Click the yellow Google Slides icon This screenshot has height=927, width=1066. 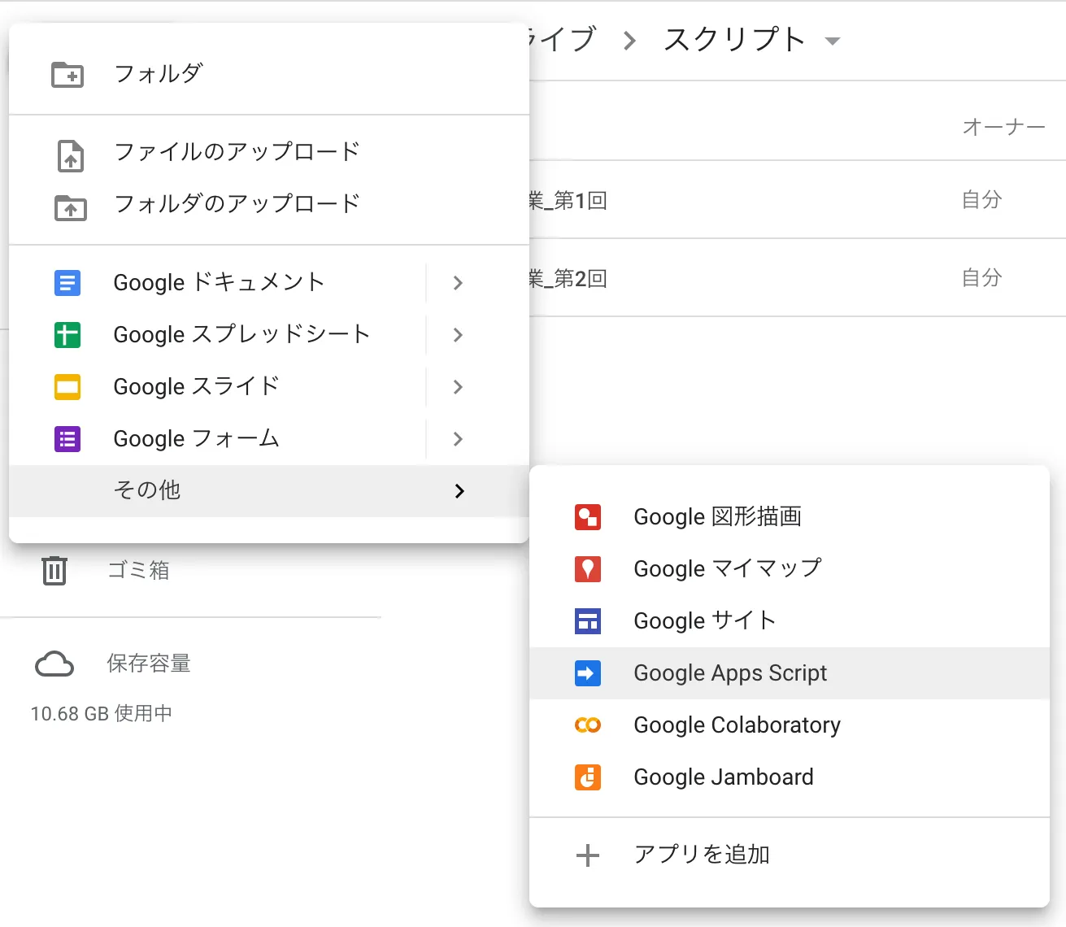pos(67,387)
